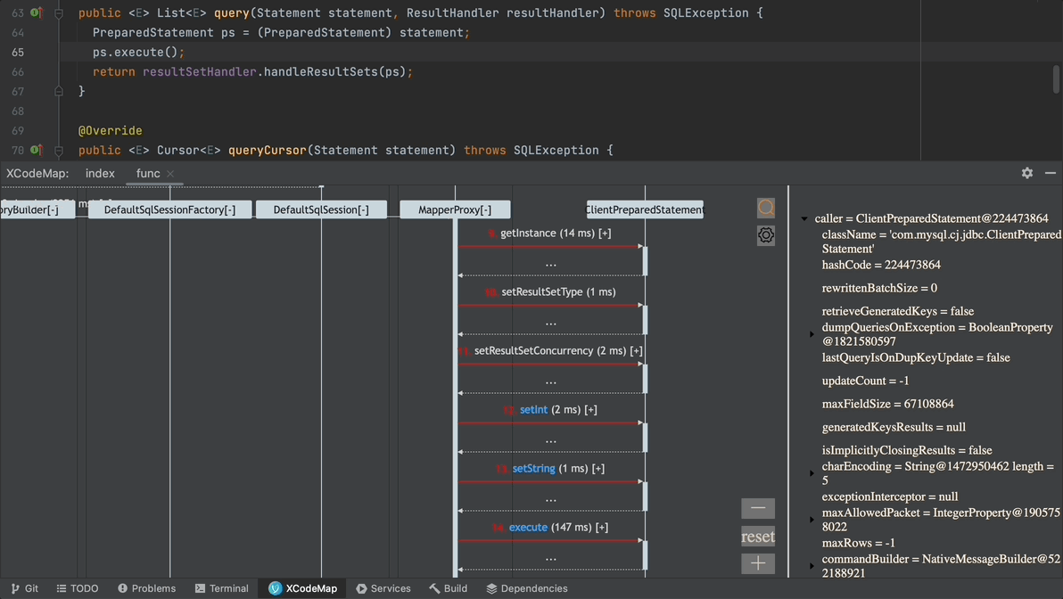Reset the diagram zoom
Viewport: 1063px width, 599px height.
[758, 537]
